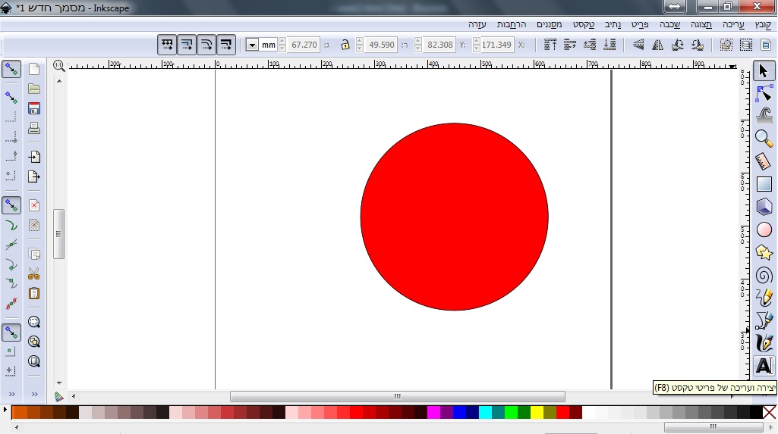The height and width of the screenshot is (434, 778).
Task: Open the color palette menu arrow
Action: pyautogui.click(x=5, y=411)
